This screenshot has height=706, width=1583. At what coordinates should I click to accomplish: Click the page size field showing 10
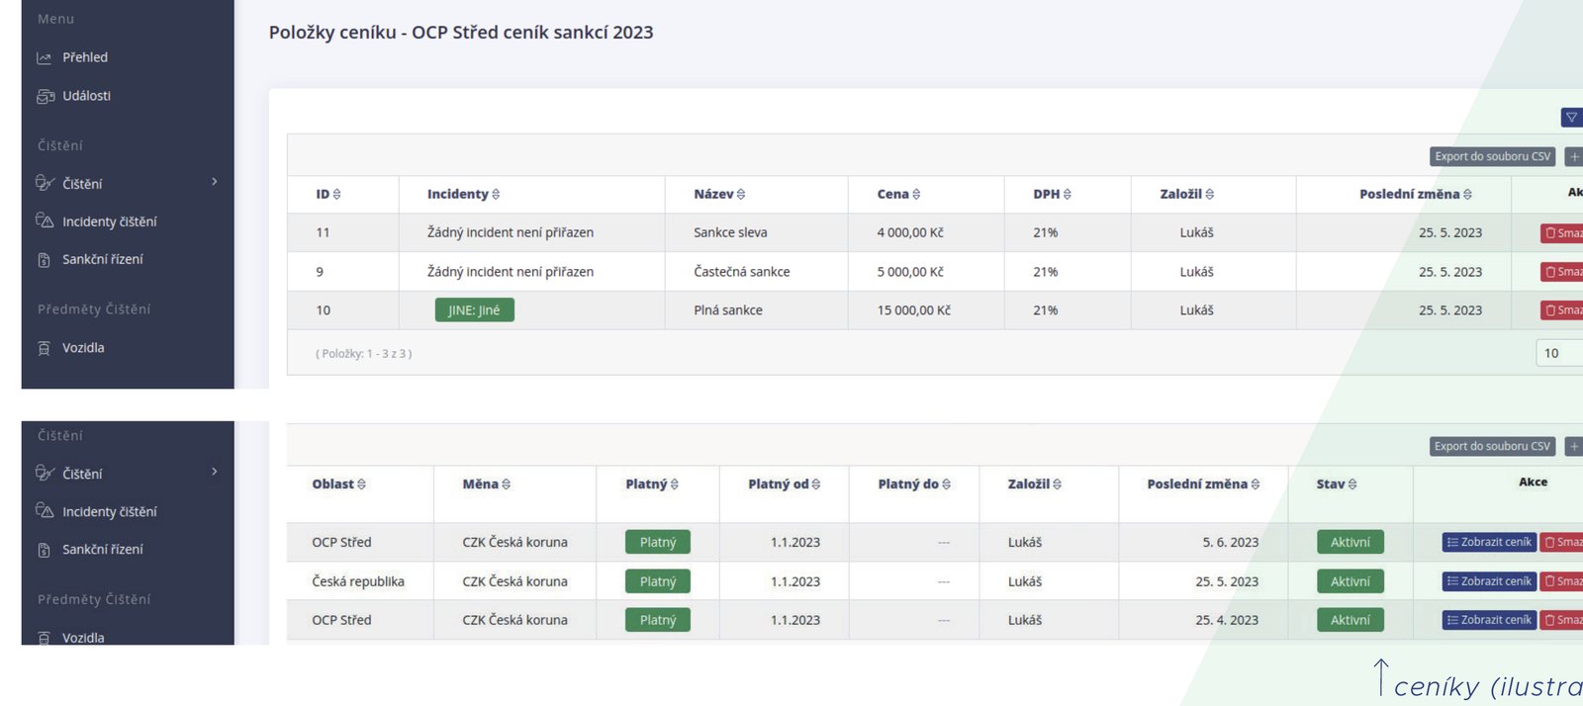pyautogui.click(x=1560, y=353)
